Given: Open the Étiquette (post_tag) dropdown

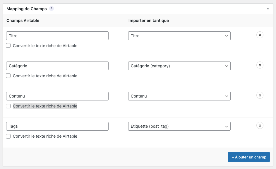Looking at the screenshot, I should click(x=179, y=126).
